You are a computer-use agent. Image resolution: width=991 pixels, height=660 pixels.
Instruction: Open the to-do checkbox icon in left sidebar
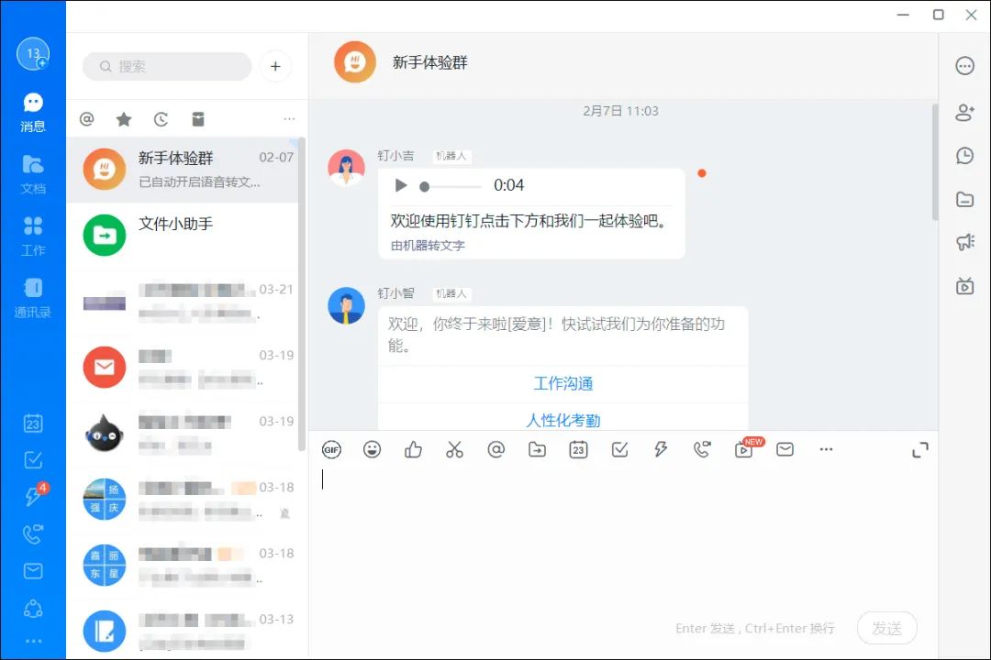coord(33,460)
